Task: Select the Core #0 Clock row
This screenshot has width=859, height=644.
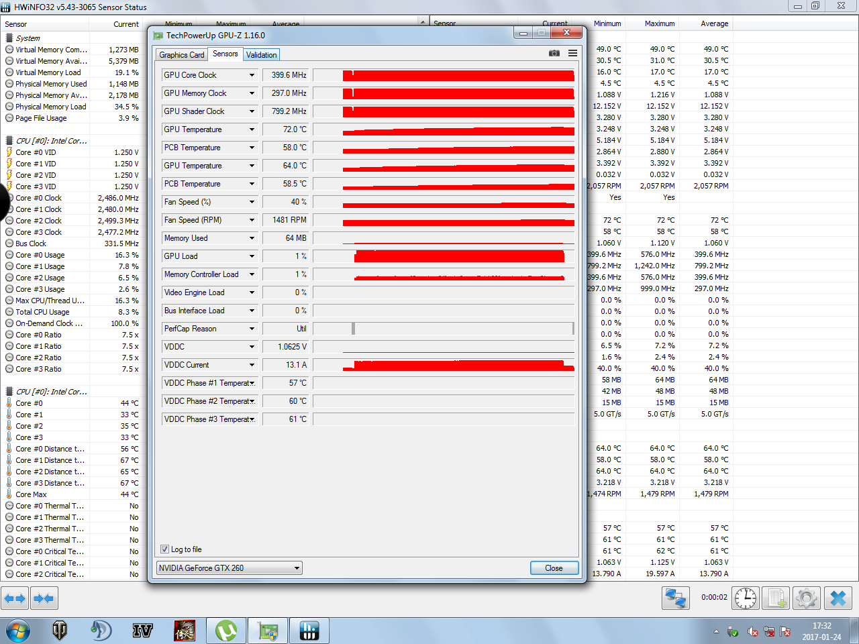Action: pyautogui.click(x=72, y=198)
